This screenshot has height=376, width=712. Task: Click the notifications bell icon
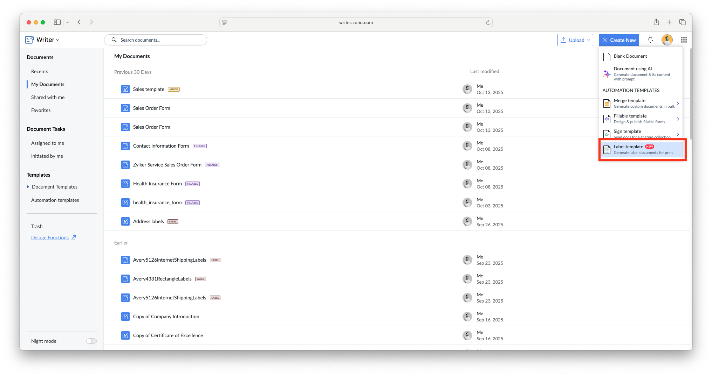click(x=650, y=40)
